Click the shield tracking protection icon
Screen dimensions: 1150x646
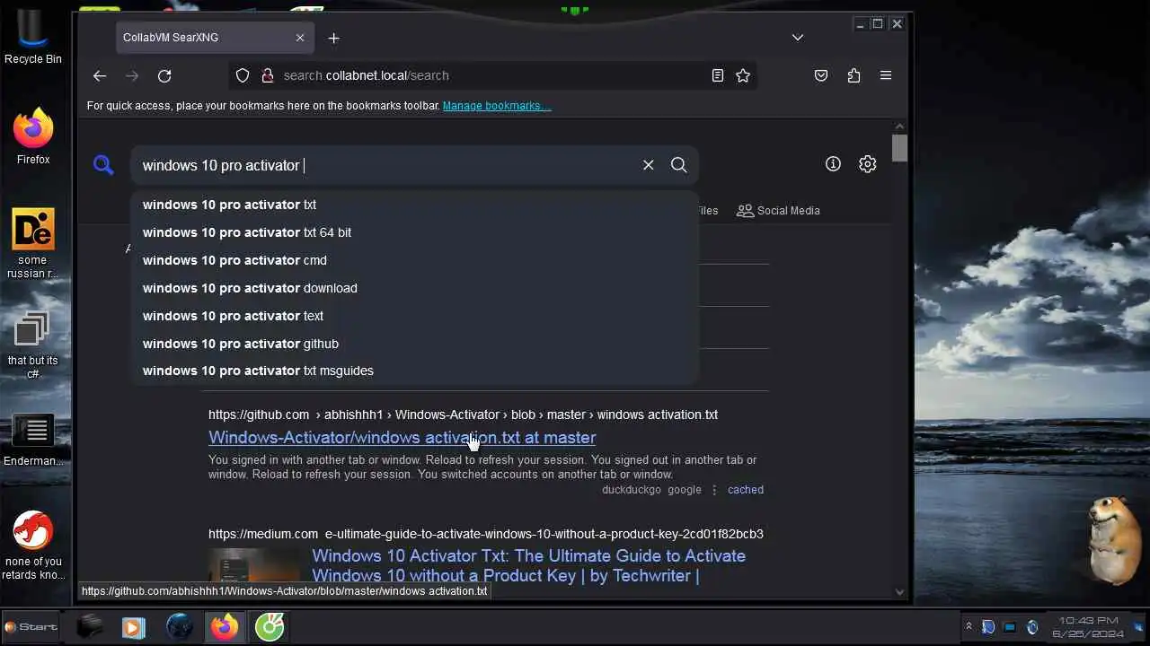coord(243,76)
